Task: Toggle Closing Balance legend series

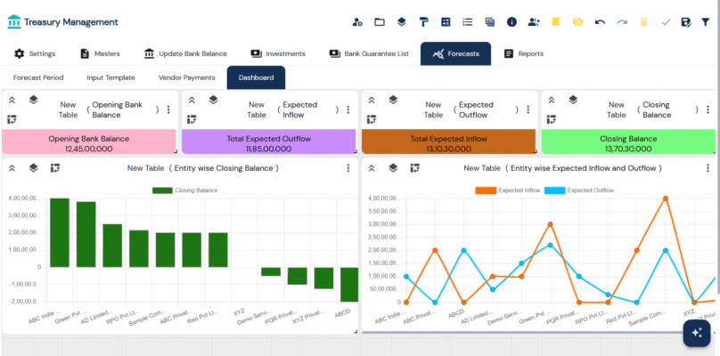Action: (185, 190)
